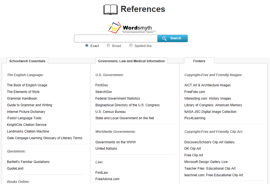Click teachnet.com: Free Educational Clip Art

[214, 175]
